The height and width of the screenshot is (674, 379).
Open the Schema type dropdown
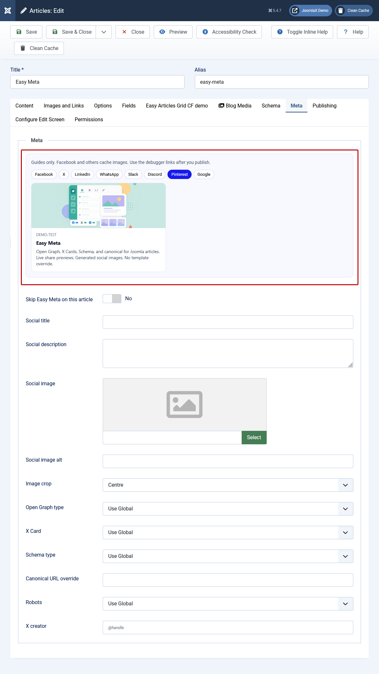click(x=228, y=556)
